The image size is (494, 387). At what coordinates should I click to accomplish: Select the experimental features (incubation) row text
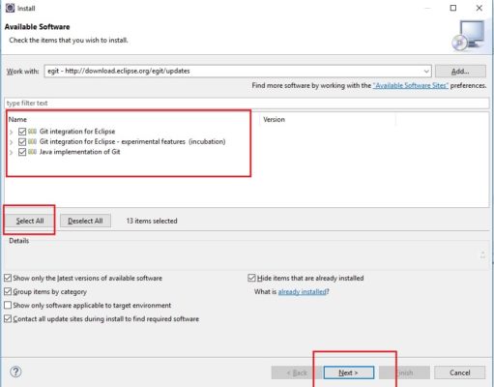(132, 141)
